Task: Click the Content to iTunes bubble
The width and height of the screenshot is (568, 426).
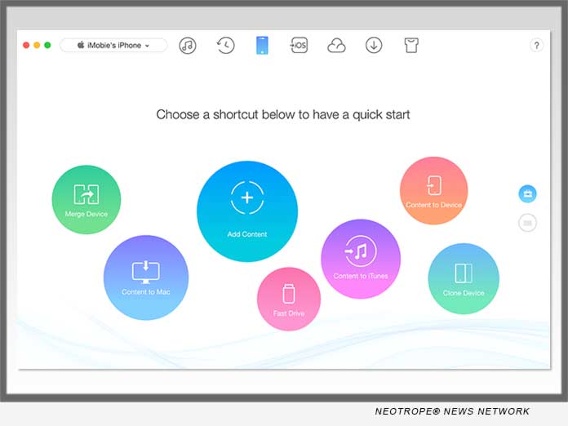Action: [361, 259]
